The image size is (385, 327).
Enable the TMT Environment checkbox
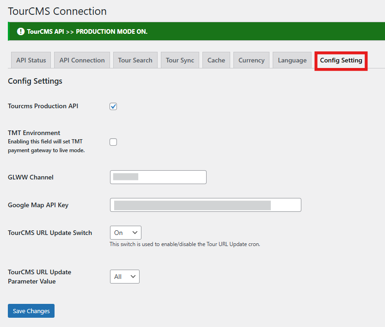point(113,142)
